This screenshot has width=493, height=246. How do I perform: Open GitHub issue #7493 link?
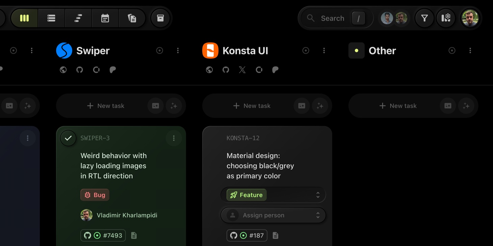click(x=103, y=236)
